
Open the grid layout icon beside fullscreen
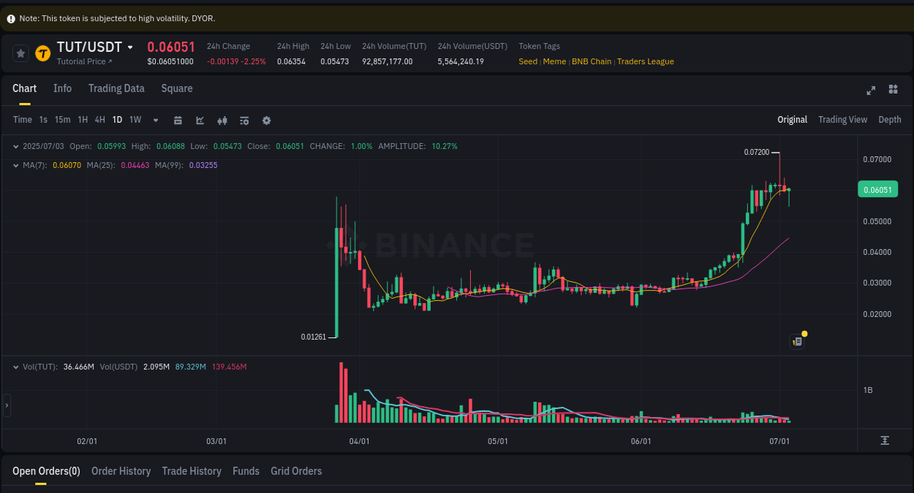[893, 89]
